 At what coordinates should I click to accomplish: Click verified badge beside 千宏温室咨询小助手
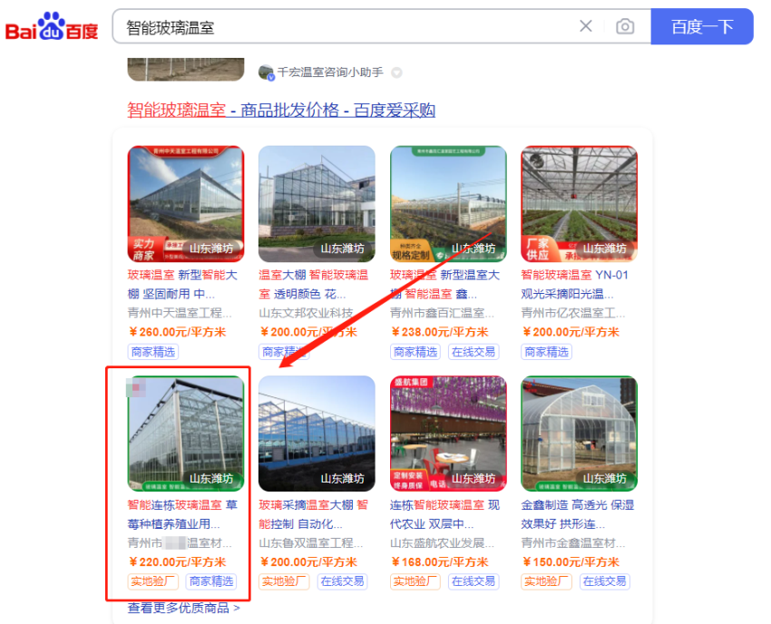396,73
